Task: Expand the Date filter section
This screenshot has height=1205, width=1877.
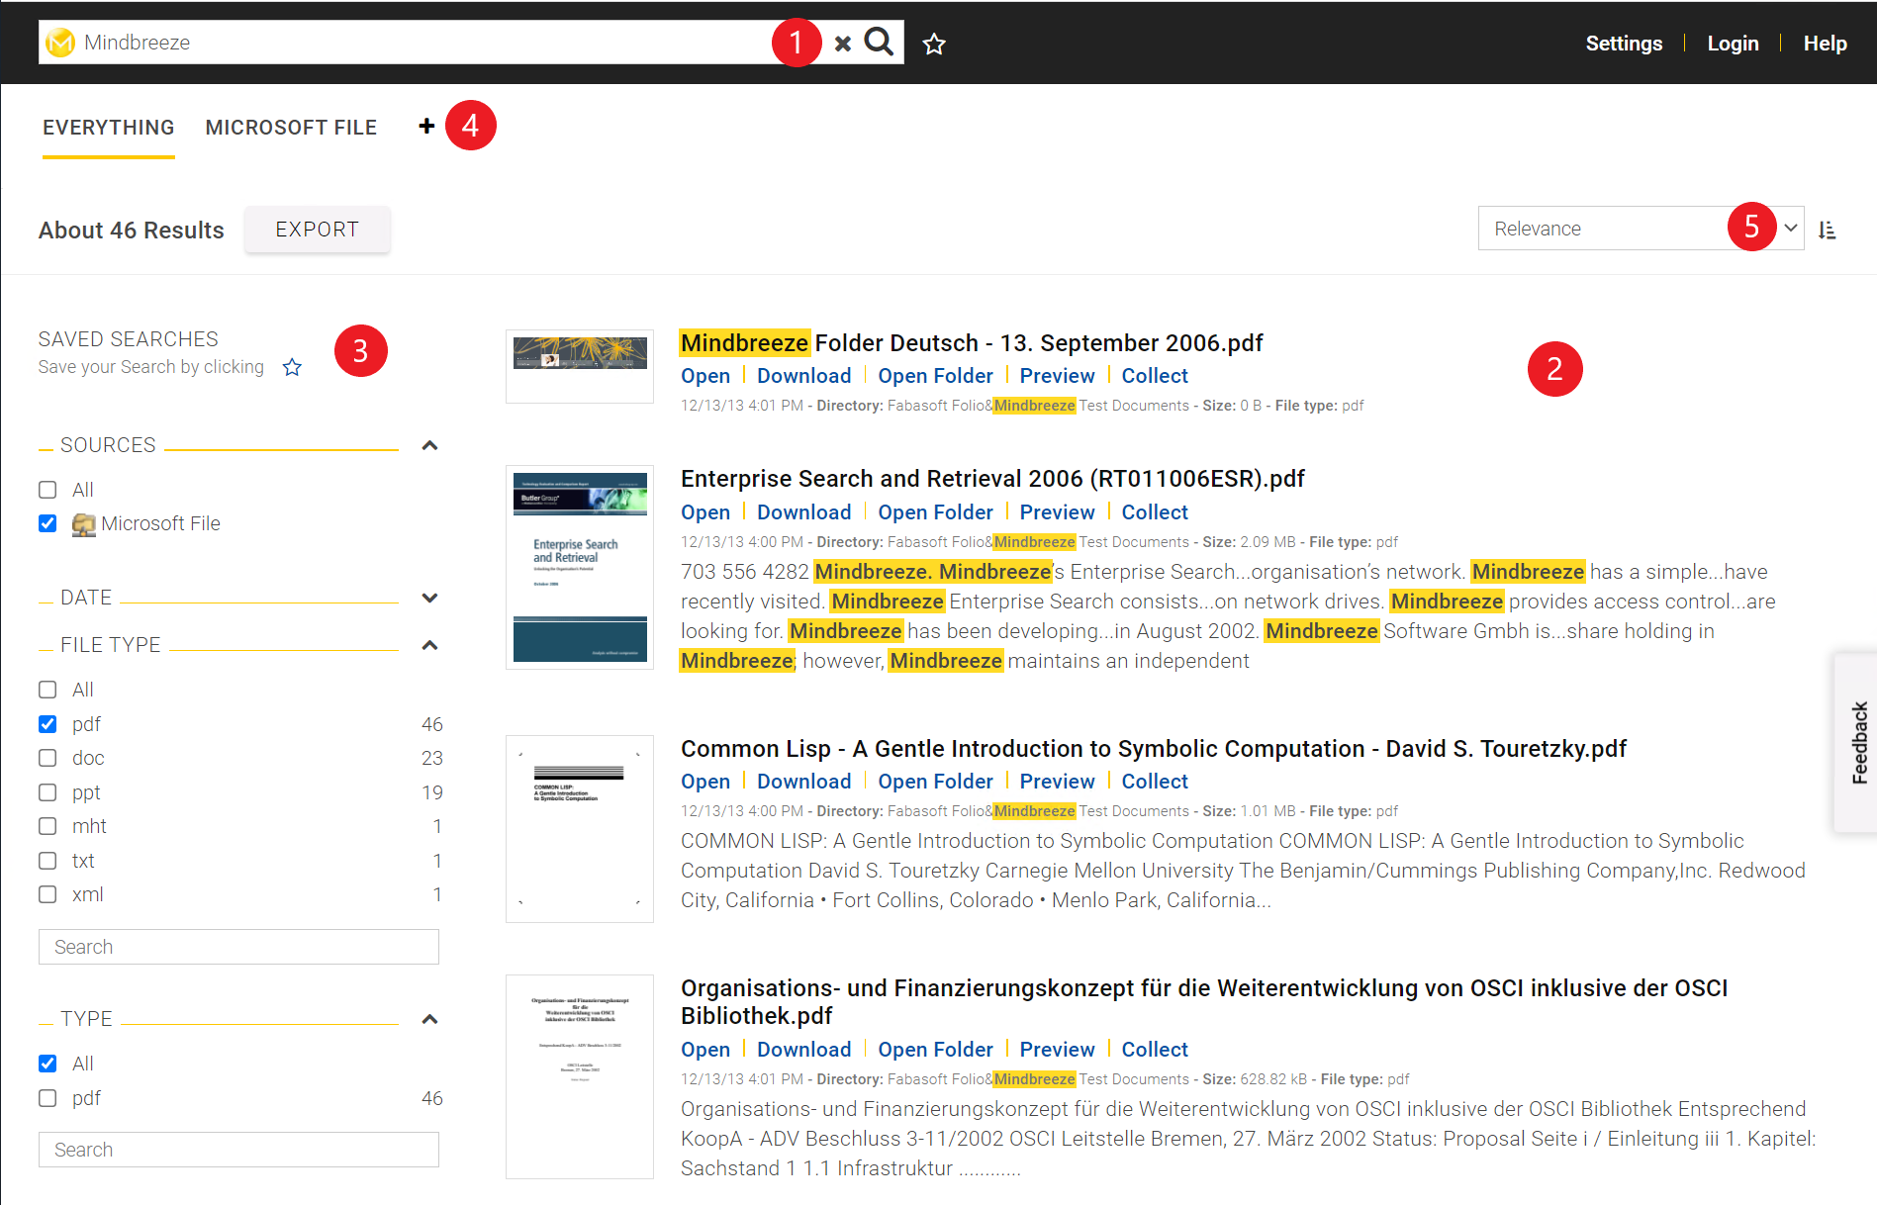Action: tap(429, 598)
